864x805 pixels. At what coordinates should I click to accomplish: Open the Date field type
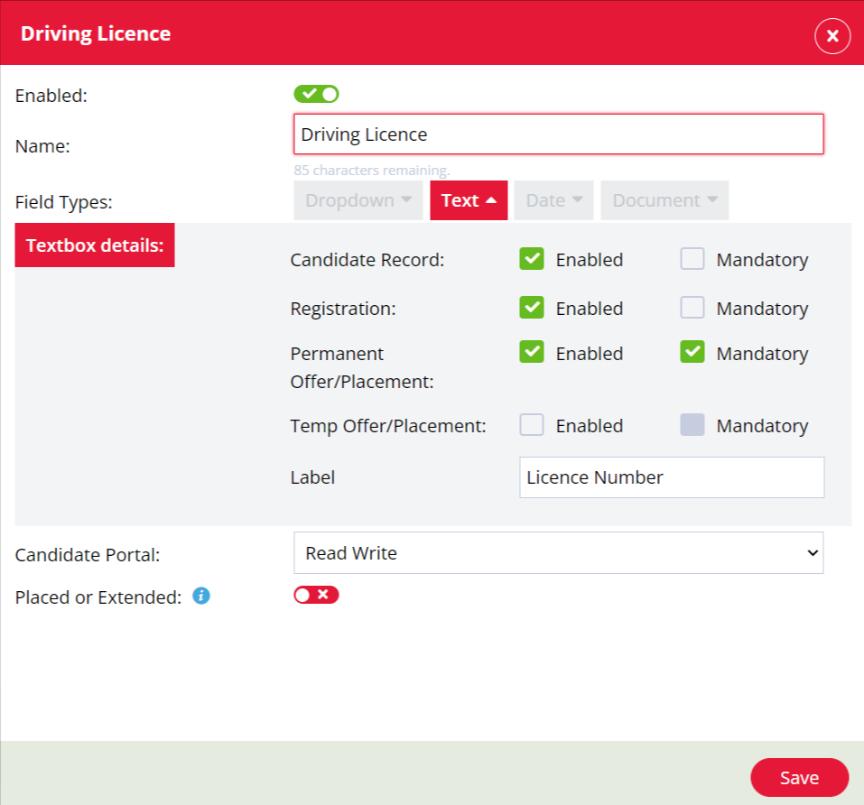[x=553, y=200]
